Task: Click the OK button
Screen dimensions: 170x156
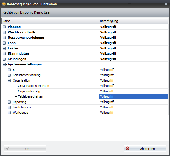Action: (x=25, y=149)
